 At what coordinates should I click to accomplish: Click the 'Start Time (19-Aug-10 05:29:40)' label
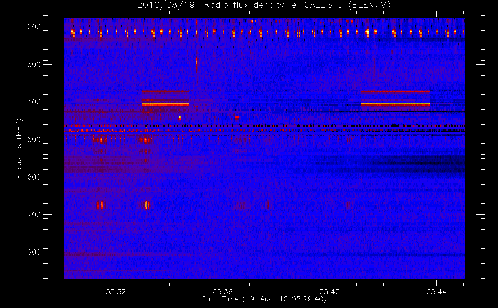pyautogui.click(x=264, y=299)
